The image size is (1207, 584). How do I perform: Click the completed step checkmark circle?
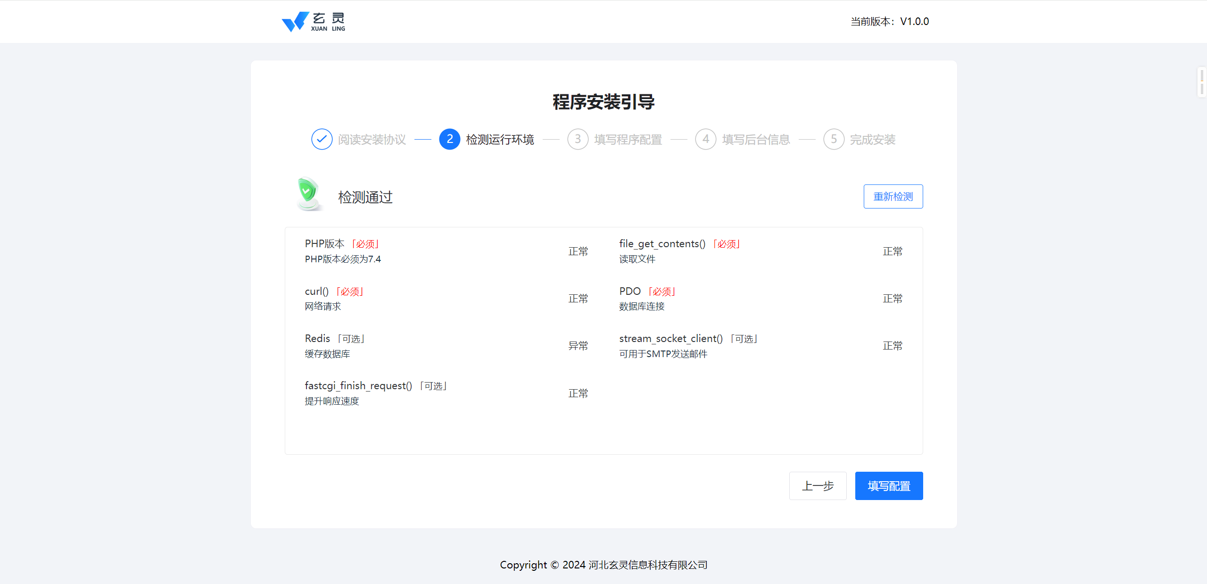[x=322, y=139]
